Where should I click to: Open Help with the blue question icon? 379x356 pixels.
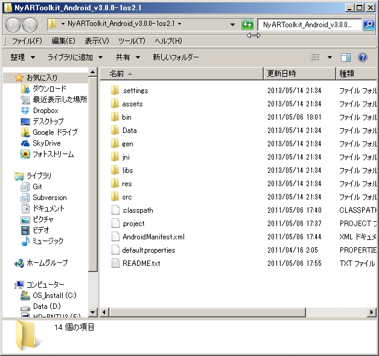[363, 57]
